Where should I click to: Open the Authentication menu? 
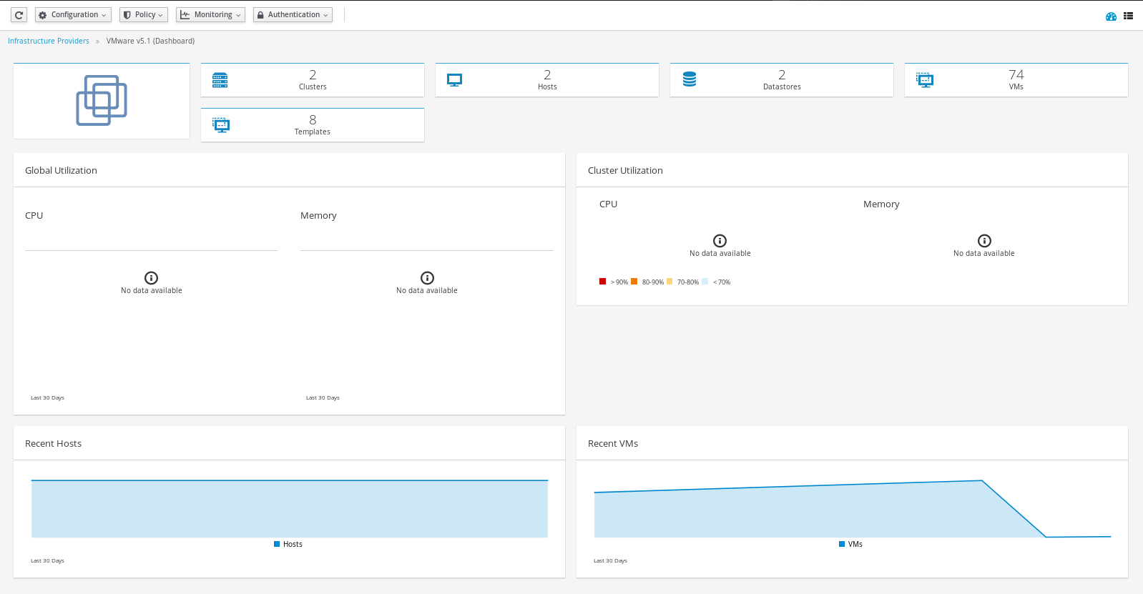click(293, 15)
